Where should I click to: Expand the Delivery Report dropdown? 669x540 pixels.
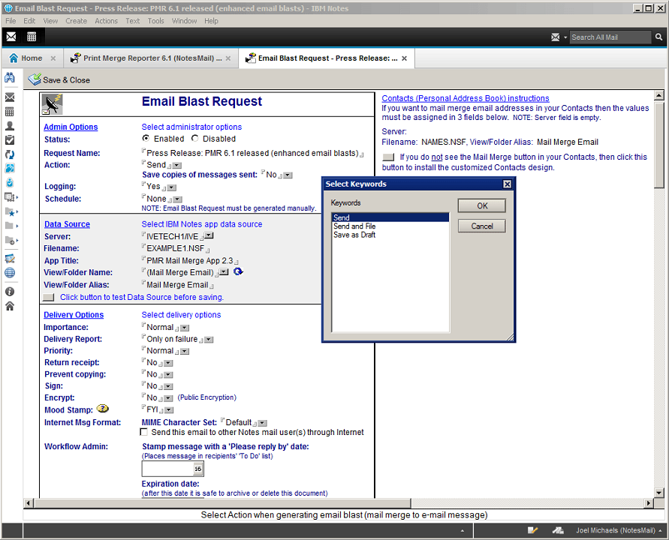tap(209, 340)
